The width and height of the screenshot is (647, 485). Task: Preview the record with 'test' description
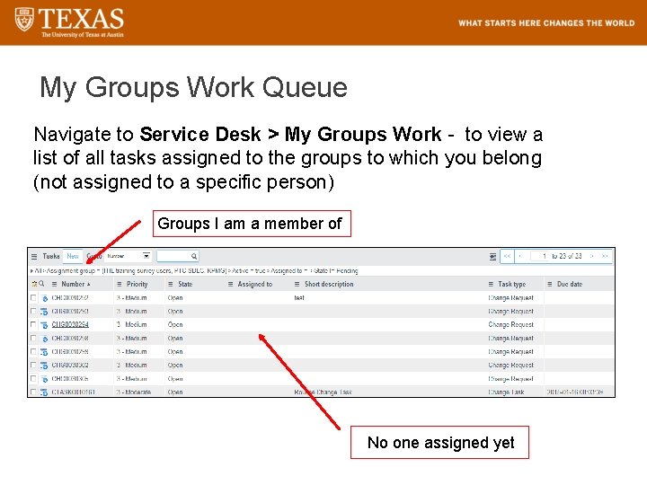coord(45,298)
